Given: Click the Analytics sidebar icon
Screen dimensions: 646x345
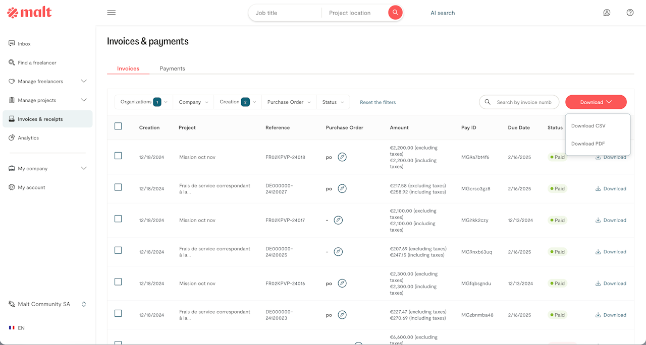Looking at the screenshot, I should [x=12, y=137].
